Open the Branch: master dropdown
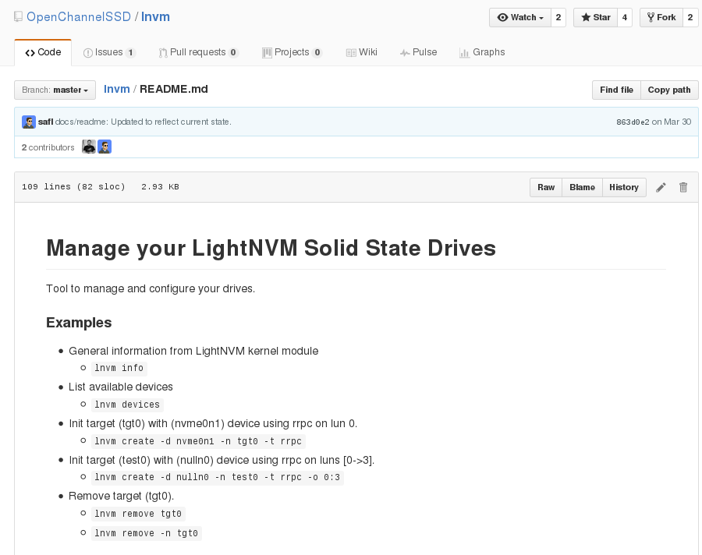The image size is (702, 555). point(55,90)
